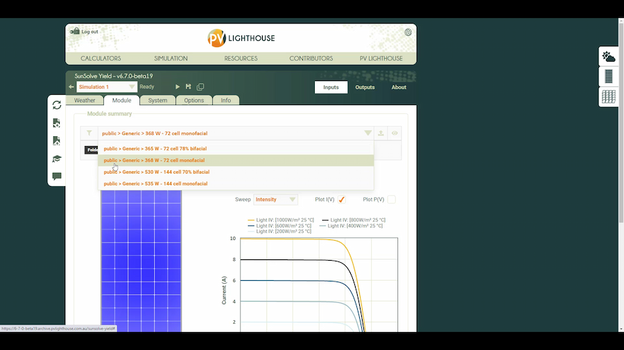Select 535 W 144 cell monofacial

236,184
